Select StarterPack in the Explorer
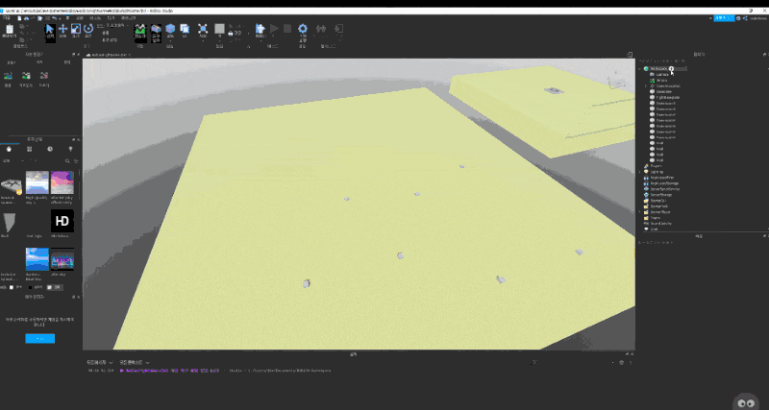Image resolution: width=769 pixels, height=410 pixels. coord(657,206)
